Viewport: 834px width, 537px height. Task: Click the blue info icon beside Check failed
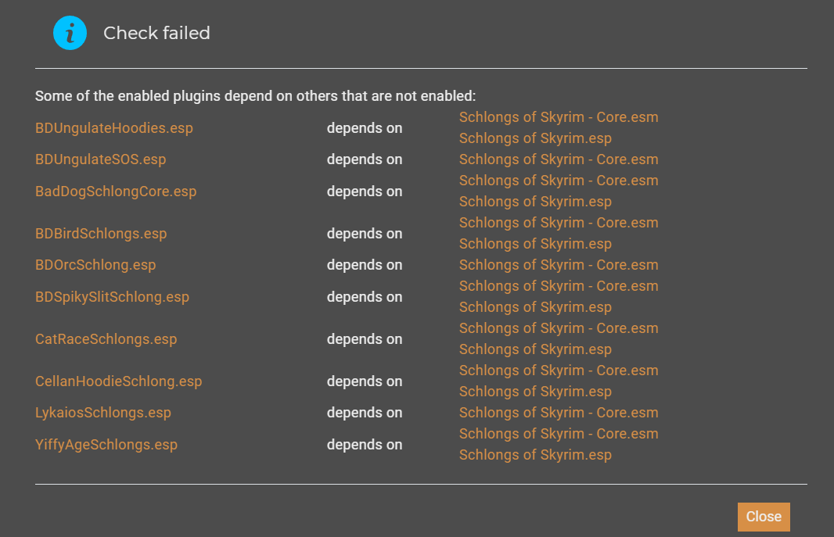pyautogui.click(x=70, y=33)
